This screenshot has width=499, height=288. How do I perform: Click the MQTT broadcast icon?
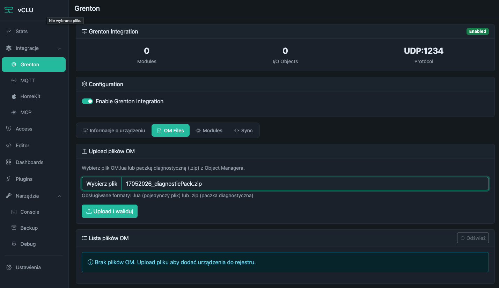click(14, 81)
